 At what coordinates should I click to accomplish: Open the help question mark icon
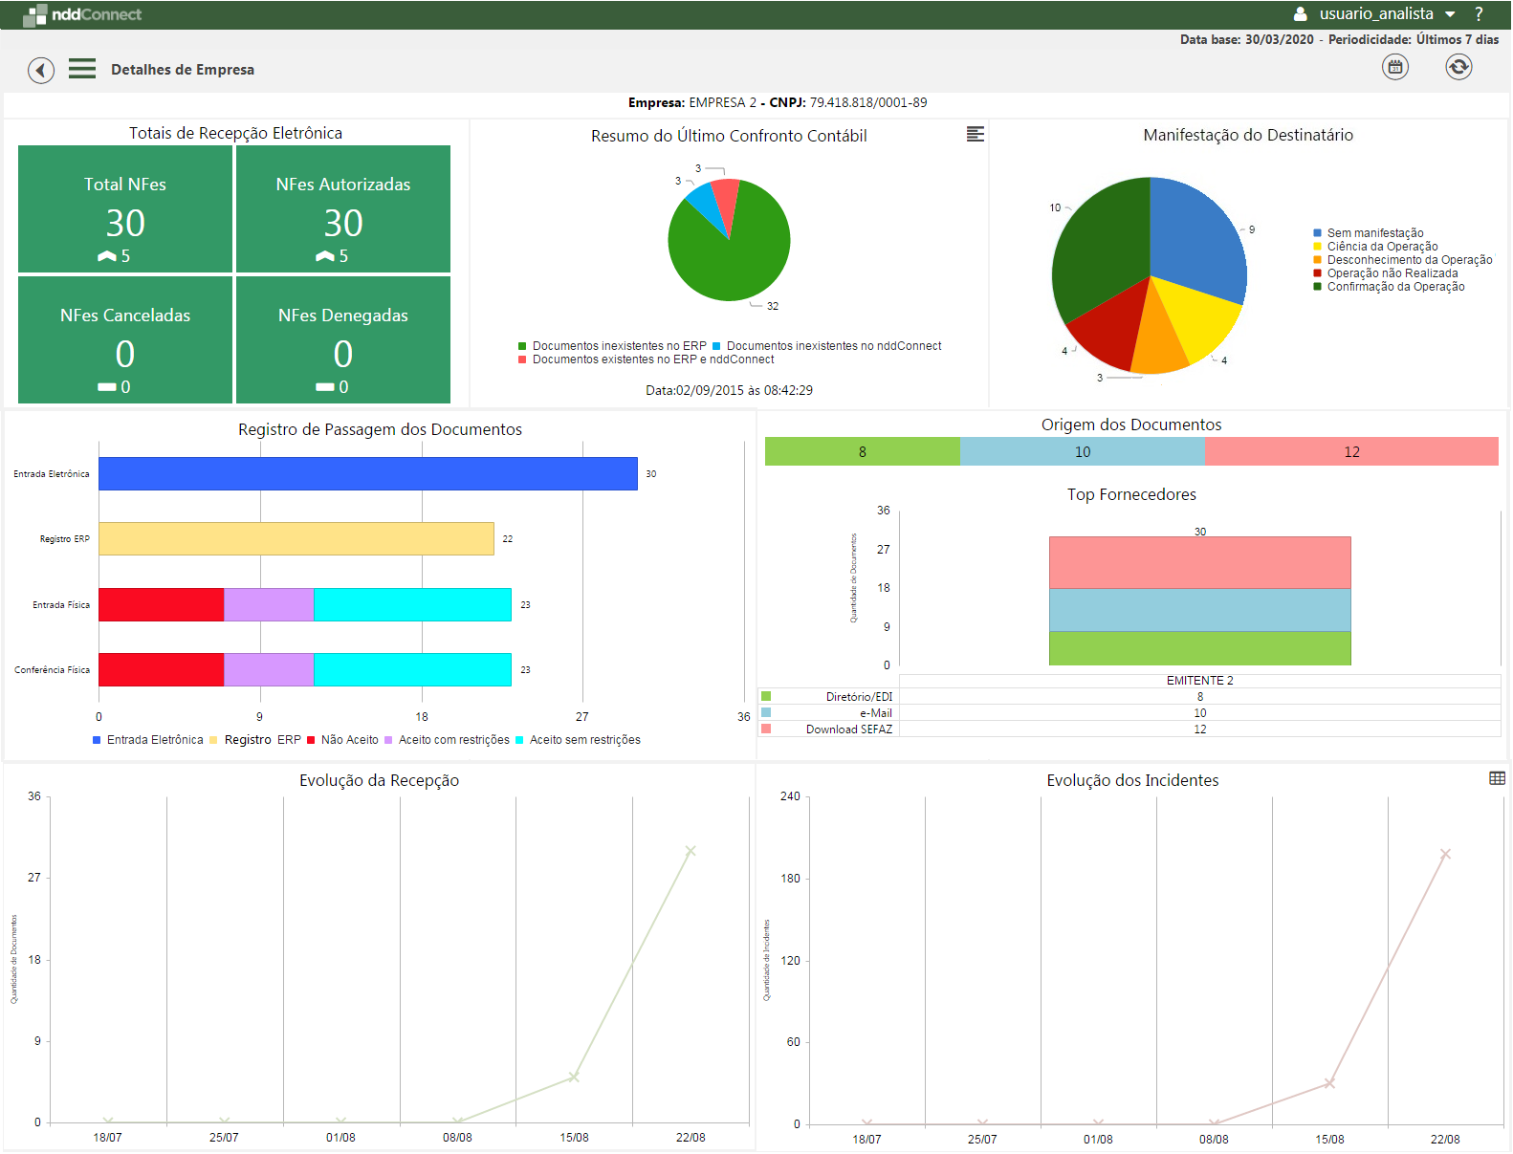coord(1479,14)
